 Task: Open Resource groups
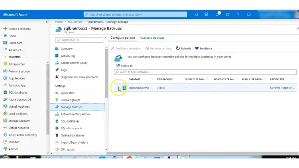[x=17, y=71]
